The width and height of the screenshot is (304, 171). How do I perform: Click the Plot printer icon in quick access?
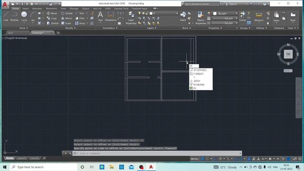31,4
